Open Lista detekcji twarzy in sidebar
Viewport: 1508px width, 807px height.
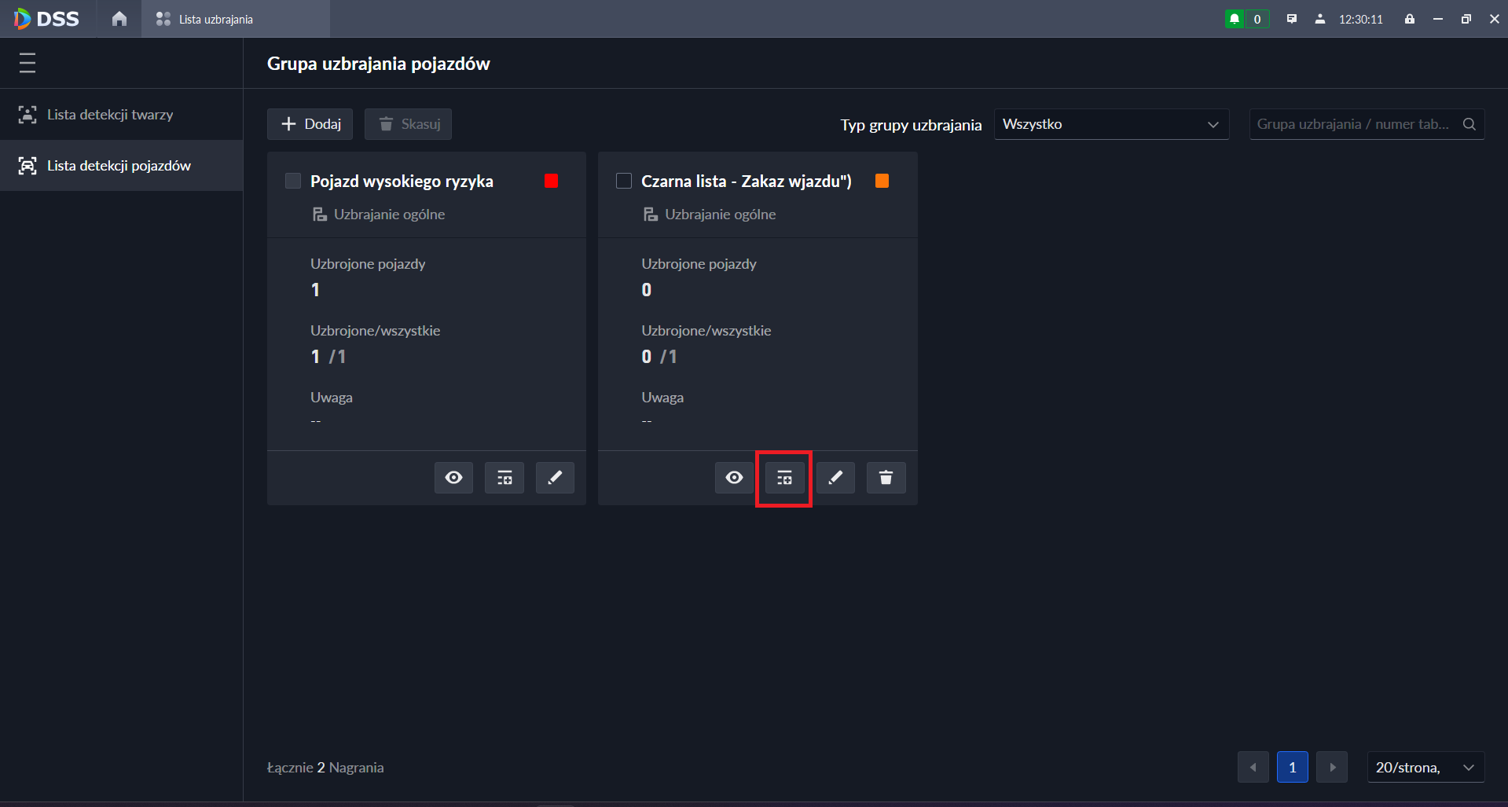[110, 115]
